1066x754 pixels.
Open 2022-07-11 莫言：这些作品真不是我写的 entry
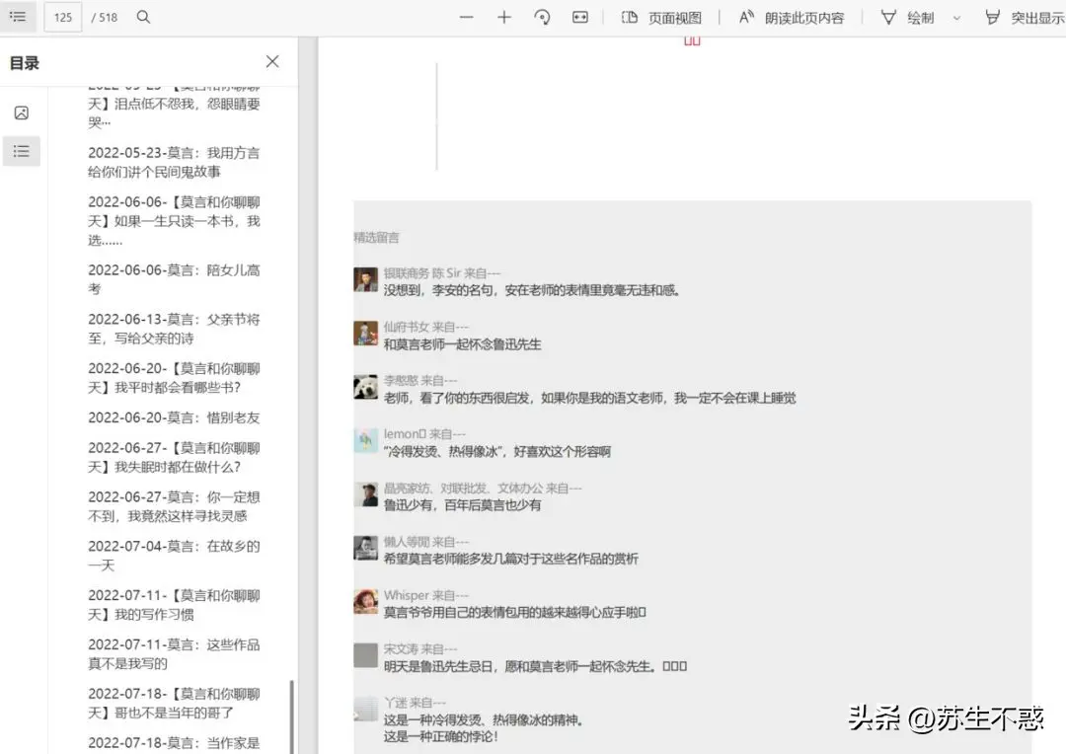174,653
